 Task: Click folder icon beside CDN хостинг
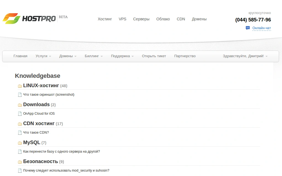tap(20, 124)
